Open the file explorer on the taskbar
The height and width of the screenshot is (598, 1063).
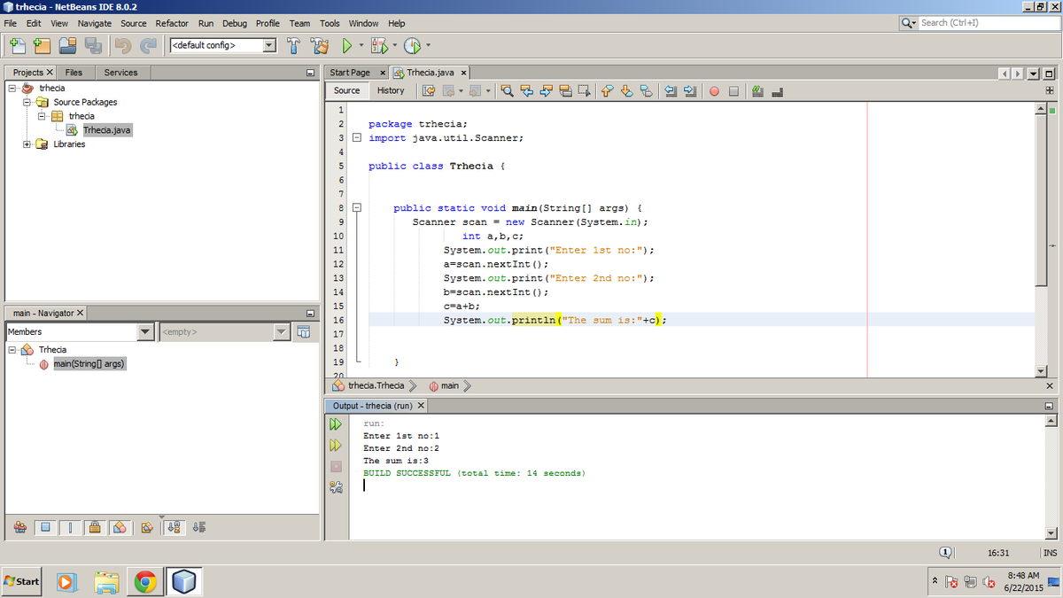tap(106, 582)
